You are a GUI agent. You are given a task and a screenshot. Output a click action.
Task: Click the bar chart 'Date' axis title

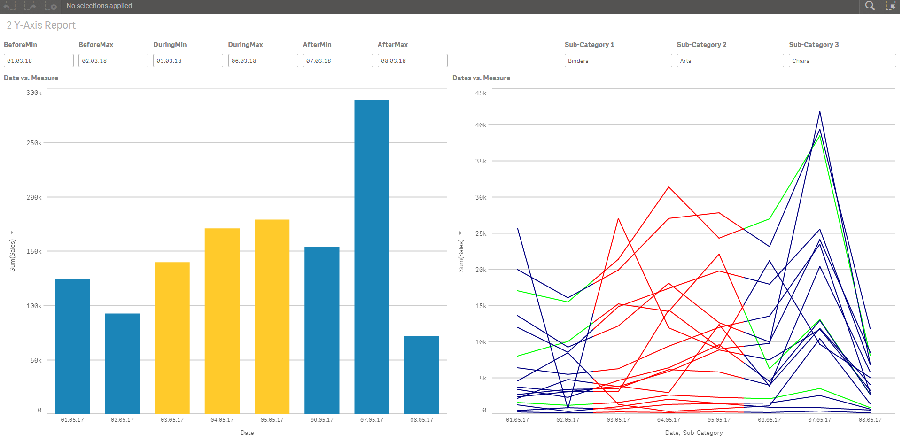[247, 433]
